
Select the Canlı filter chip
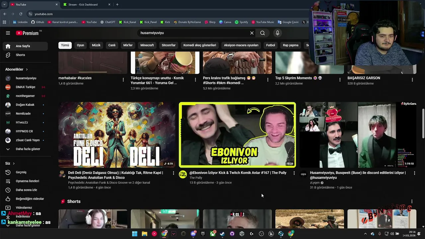(x=112, y=45)
